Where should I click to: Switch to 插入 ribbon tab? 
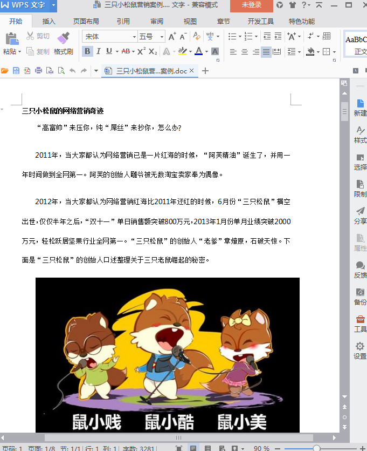coord(49,21)
